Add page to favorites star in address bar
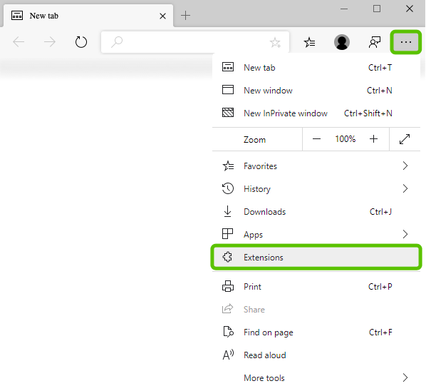 (x=275, y=42)
